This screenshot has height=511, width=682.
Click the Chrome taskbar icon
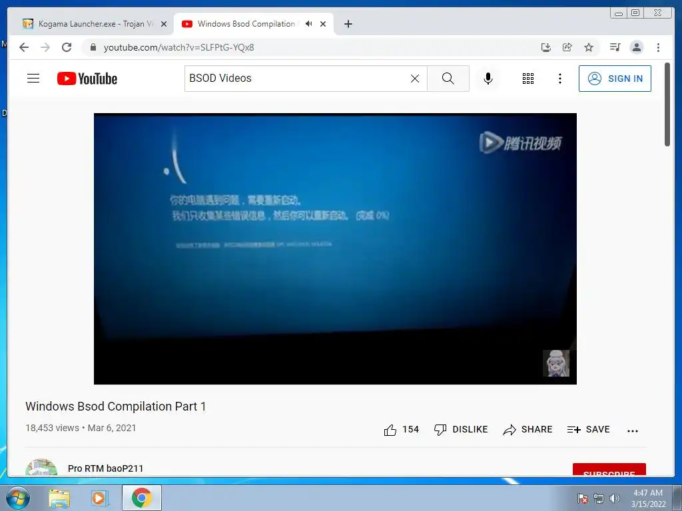point(141,498)
